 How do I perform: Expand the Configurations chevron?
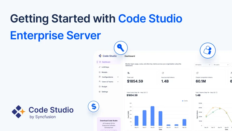pos(118,77)
